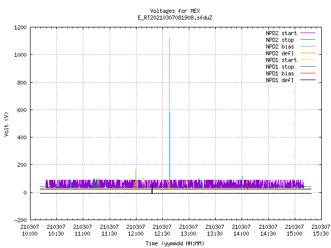
Task: Click the red NPD1 bias spike after 14:00
Action: tap(248, 184)
